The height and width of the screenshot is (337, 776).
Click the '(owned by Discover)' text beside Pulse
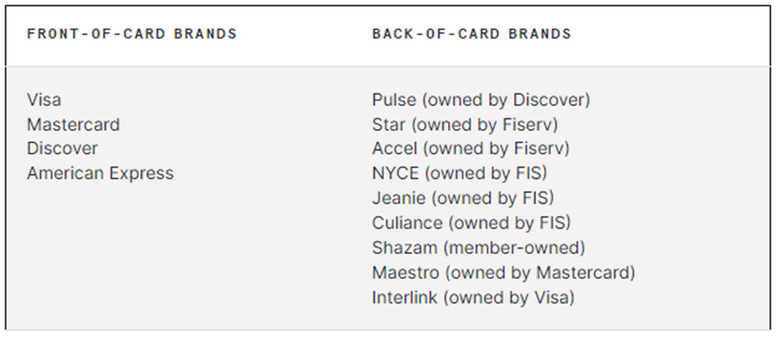tap(505, 100)
